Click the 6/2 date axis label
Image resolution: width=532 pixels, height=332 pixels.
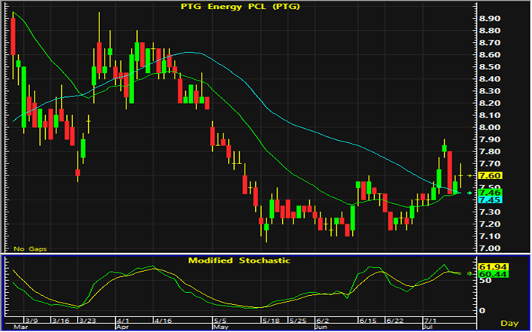click(x=323, y=321)
